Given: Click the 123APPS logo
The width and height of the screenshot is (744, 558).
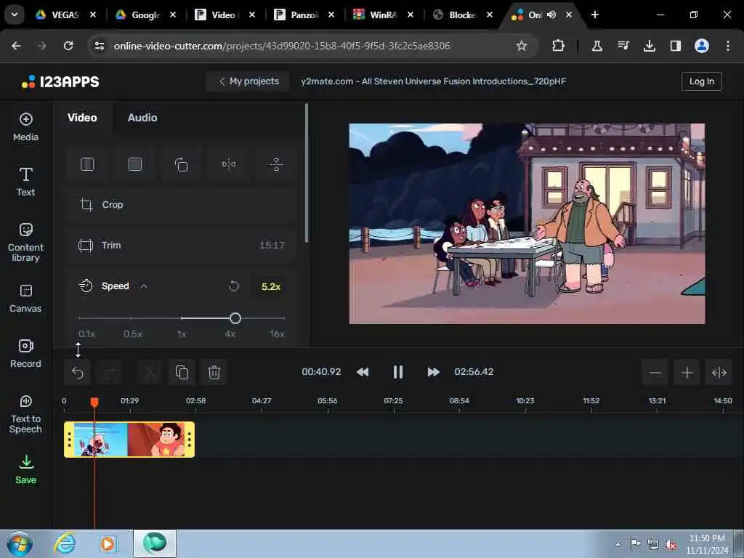Looking at the screenshot, I should pyautogui.click(x=60, y=81).
